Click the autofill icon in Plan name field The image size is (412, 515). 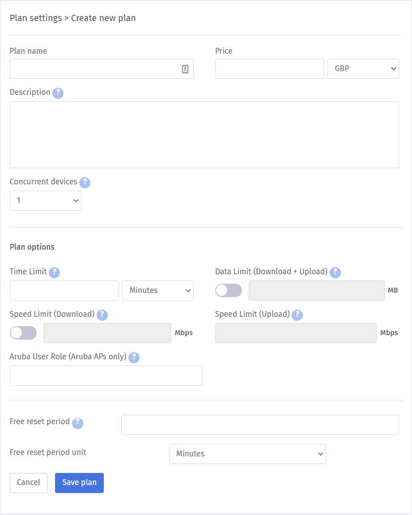(185, 69)
